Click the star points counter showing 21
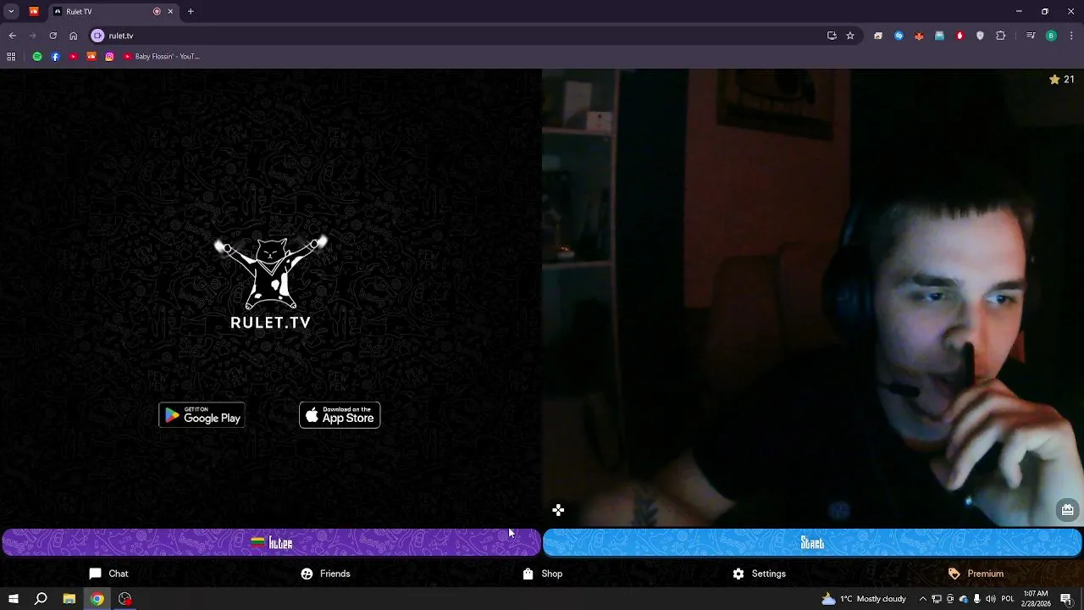Viewport: 1084px width, 610px height. [x=1061, y=79]
